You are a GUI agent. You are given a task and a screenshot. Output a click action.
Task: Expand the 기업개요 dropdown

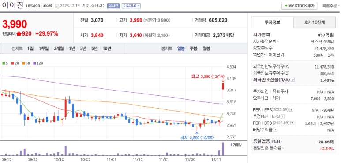coord(131,6)
